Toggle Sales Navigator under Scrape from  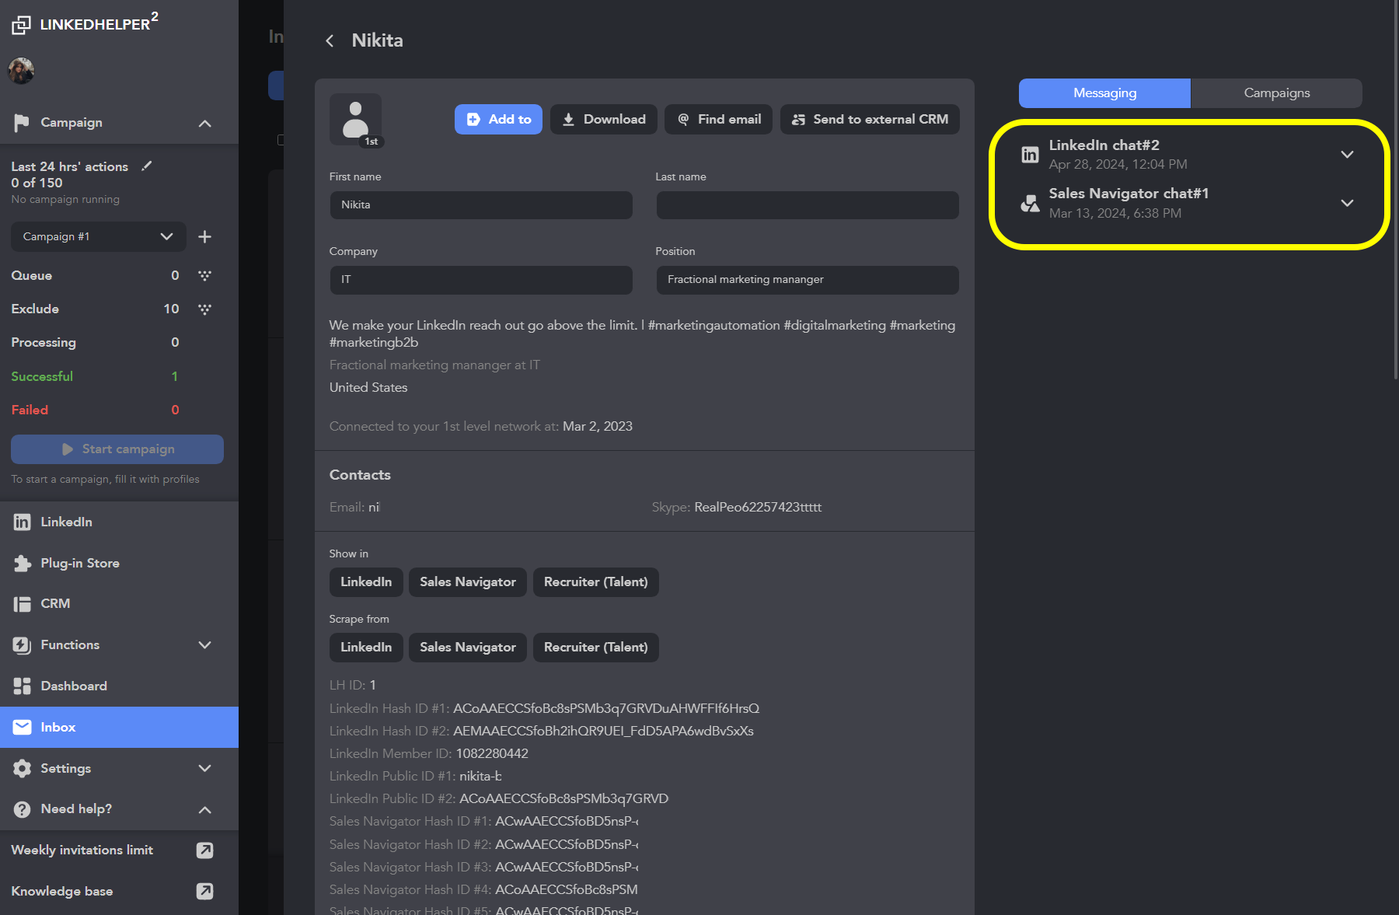(467, 647)
